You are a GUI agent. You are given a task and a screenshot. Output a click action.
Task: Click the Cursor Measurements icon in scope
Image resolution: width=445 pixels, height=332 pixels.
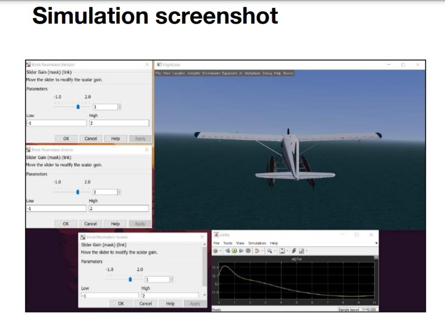[301, 251]
